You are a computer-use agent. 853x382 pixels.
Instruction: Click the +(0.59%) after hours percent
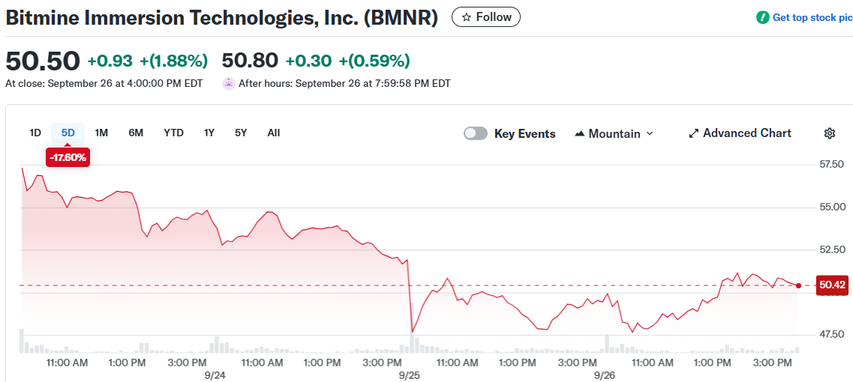(x=374, y=61)
